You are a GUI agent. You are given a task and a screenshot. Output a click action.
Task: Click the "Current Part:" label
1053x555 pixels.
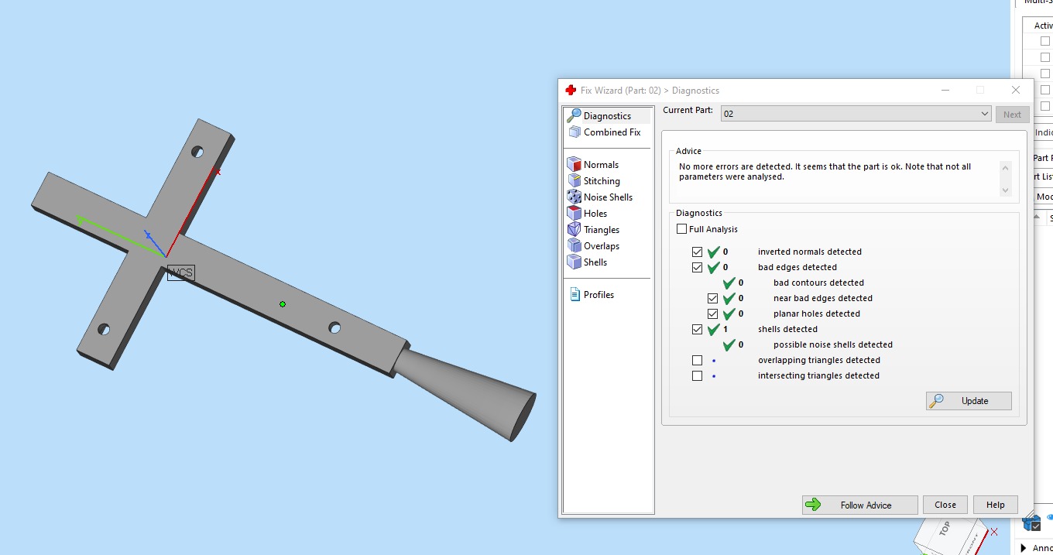(688, 111)
